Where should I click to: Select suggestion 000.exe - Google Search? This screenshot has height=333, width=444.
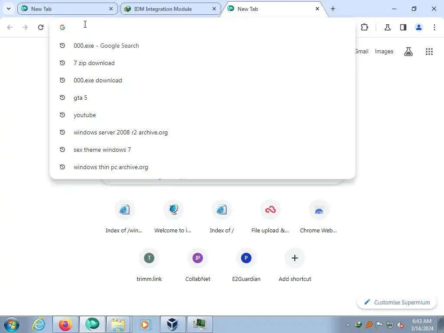pos(202,46)
